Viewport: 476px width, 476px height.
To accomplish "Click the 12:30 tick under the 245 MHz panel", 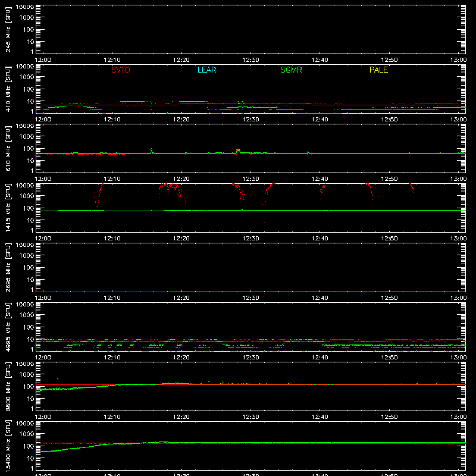I will (x=250, y=60).
